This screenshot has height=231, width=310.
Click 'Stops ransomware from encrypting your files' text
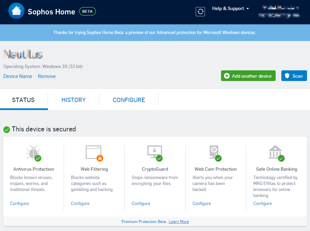[x=155, y=181]
